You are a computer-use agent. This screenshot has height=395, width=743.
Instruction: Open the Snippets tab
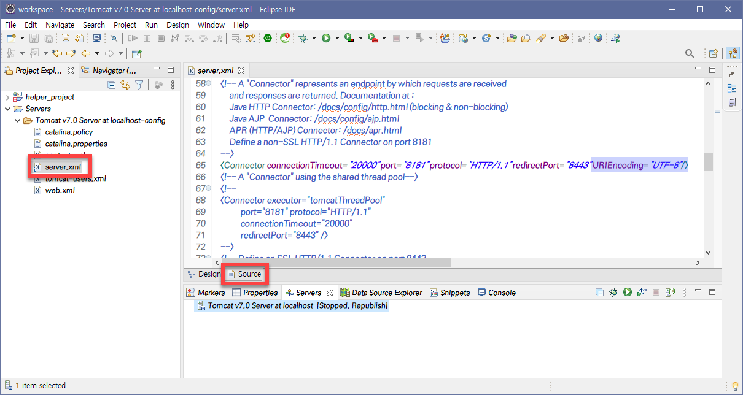(449, 293)
